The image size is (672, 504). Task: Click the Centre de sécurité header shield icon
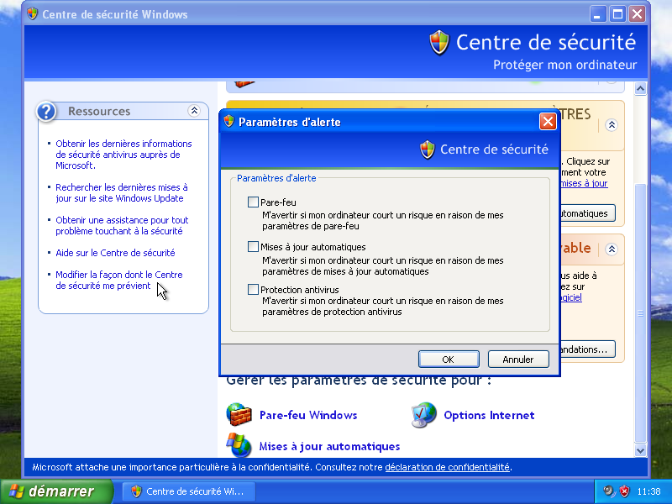pyautogui.click(x=439, y=43)
